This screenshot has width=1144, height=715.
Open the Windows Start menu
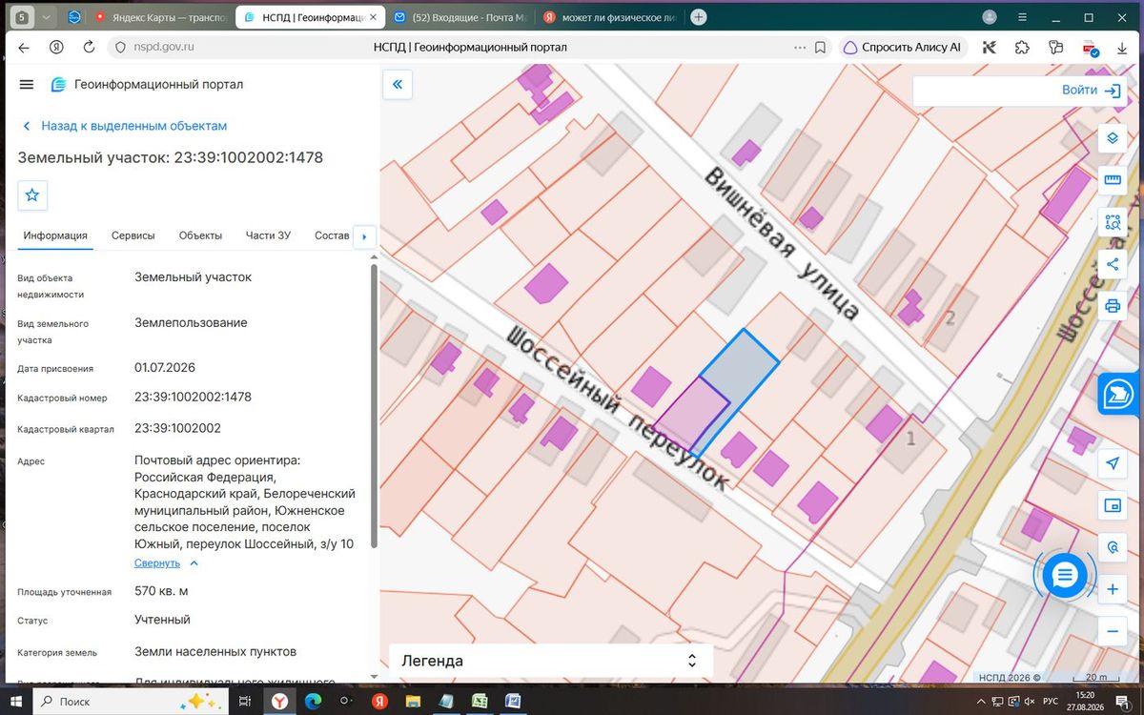click(16, 702)
